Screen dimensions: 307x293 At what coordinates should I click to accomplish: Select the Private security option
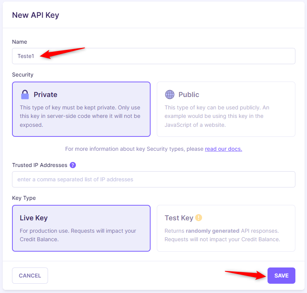coord(81,109)
